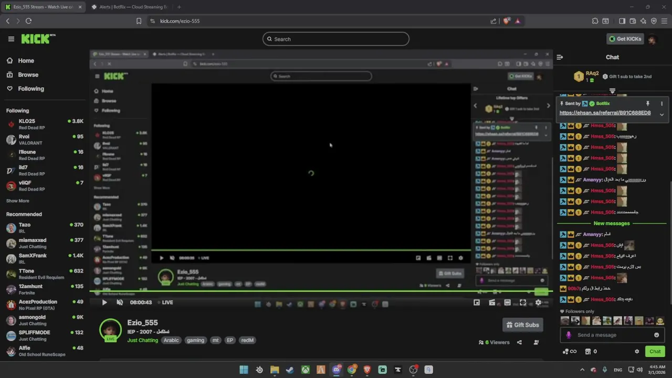Enter fullscreen on the player
Screen dimensions: 672x378
pos(523,302)
